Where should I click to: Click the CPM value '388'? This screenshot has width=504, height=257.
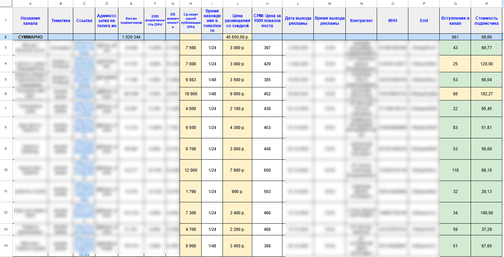267,246
